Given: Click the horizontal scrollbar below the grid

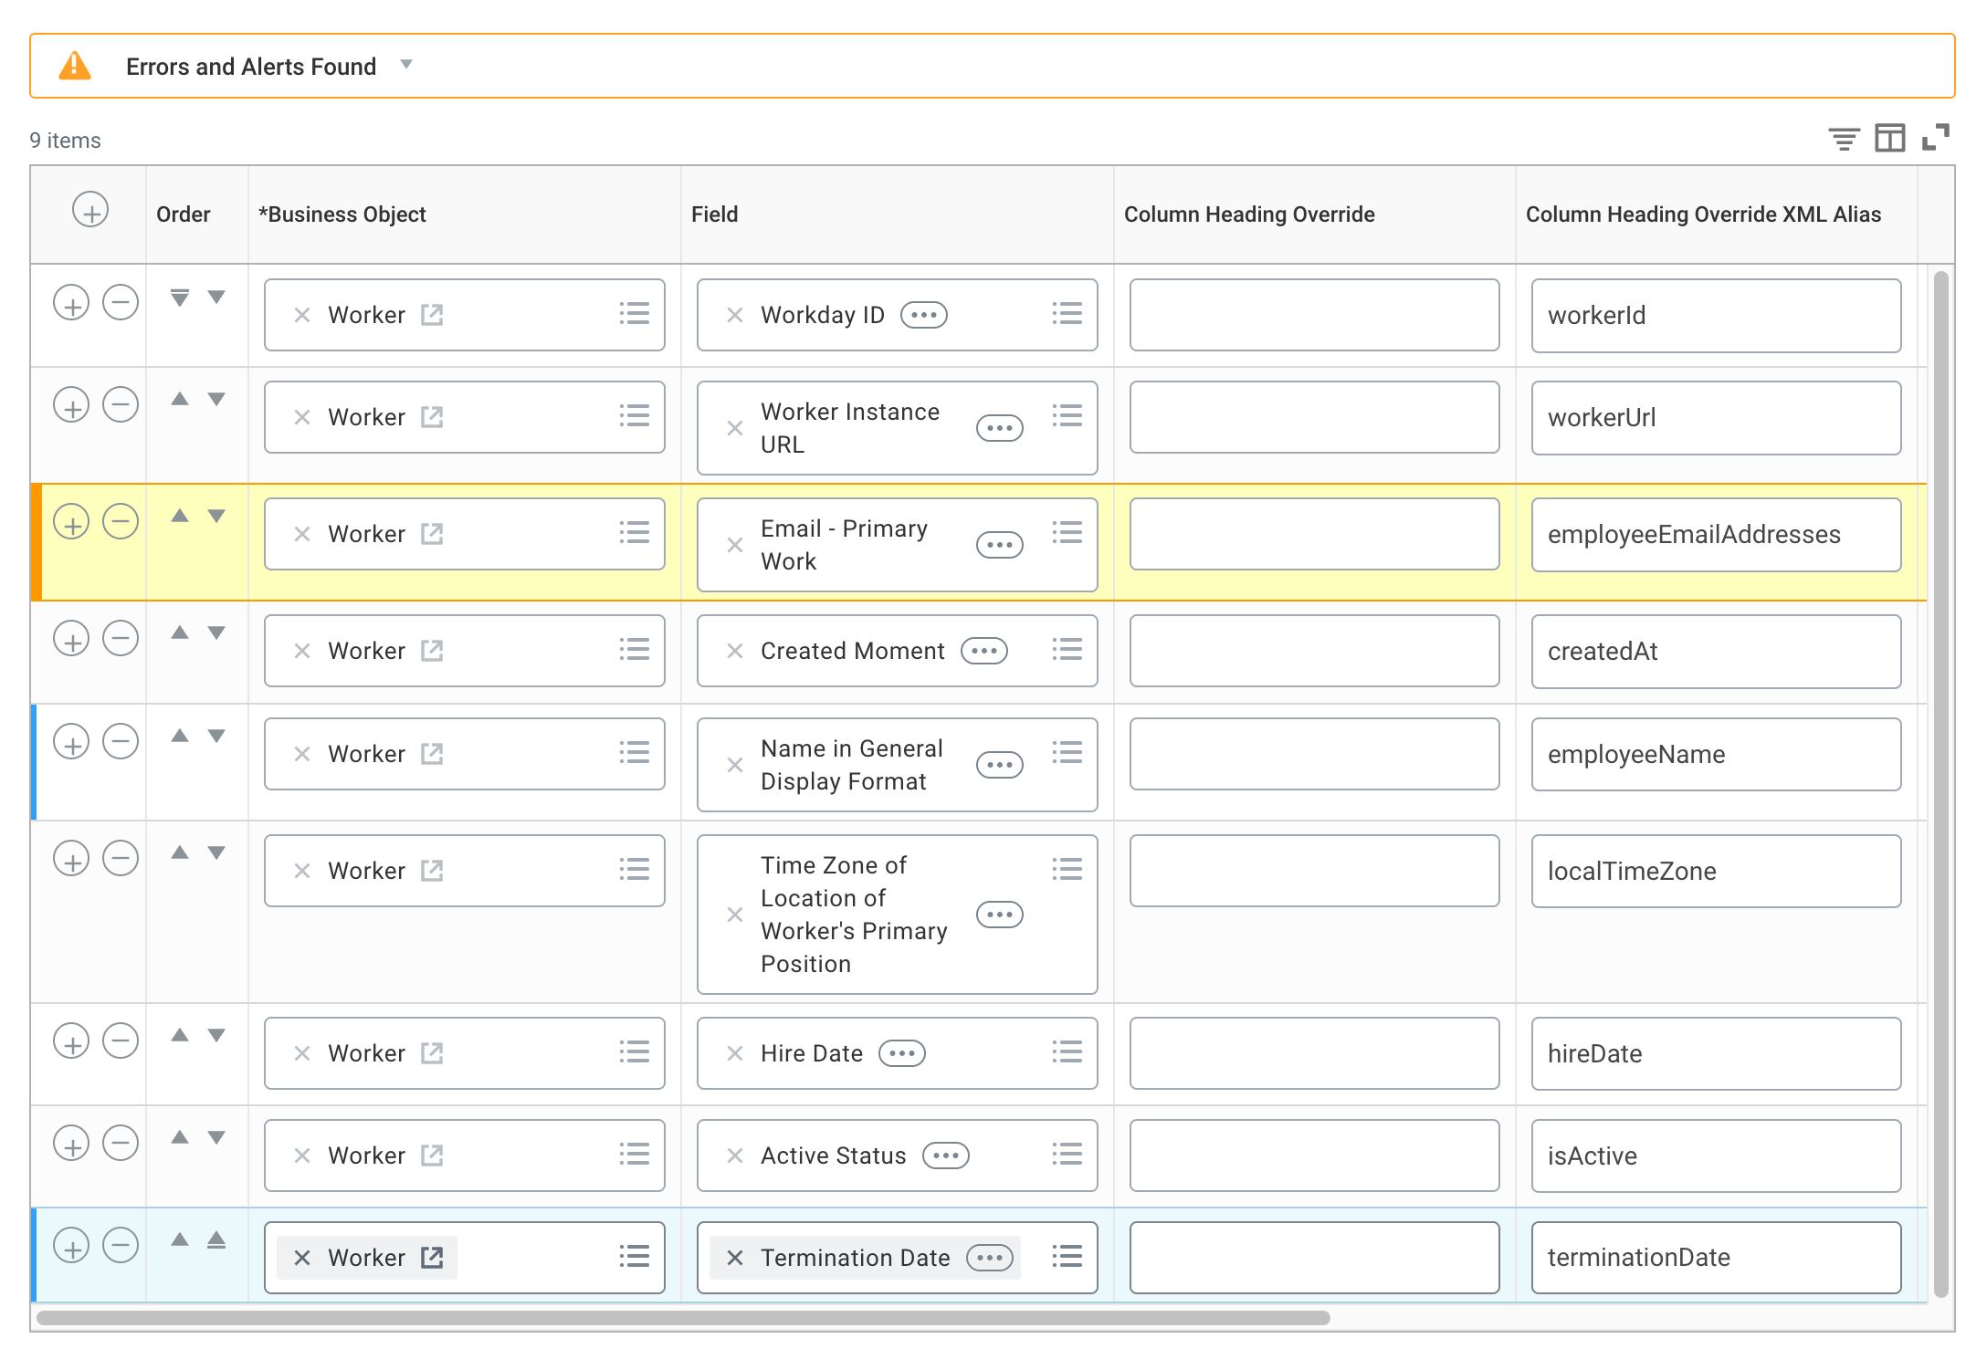Looking at the screenshot, I should click(683, 1318).
